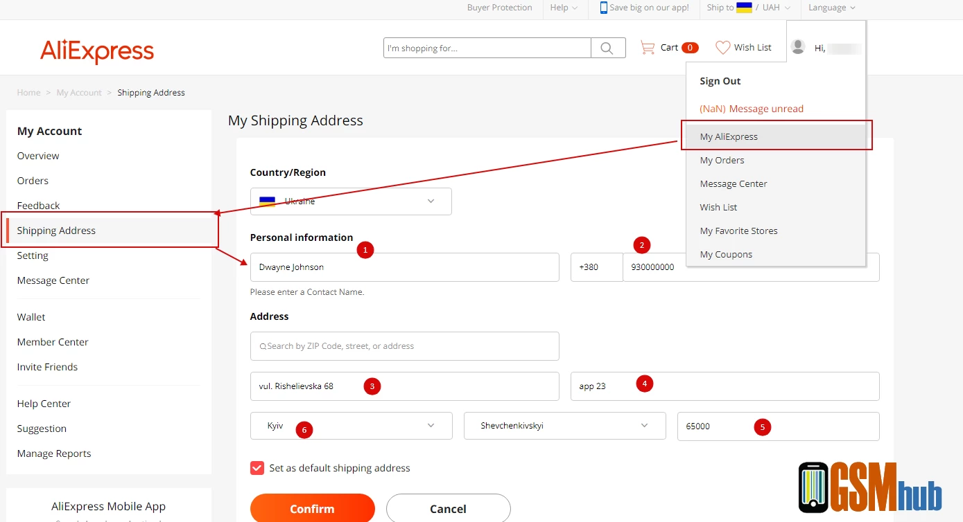The image size is (963, 522).
Task: Open the shopping cart icon
Action: point(647,48)
